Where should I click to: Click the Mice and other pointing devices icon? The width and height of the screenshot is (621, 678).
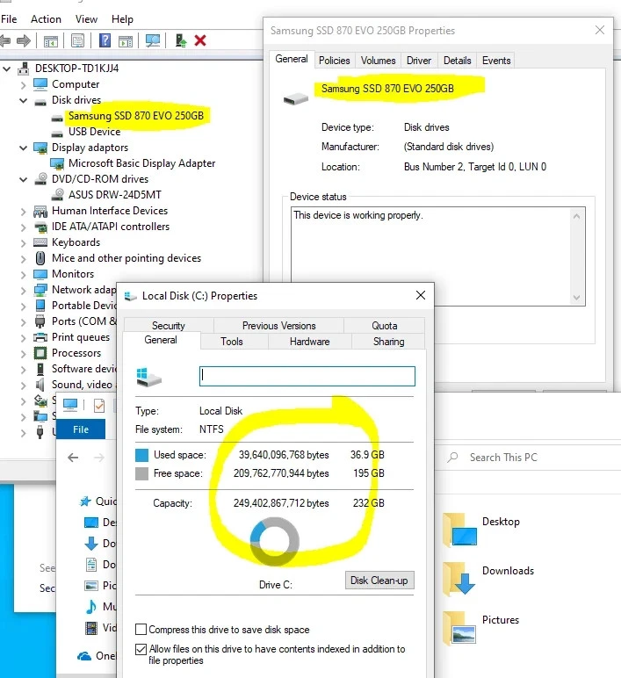[40, 258]
